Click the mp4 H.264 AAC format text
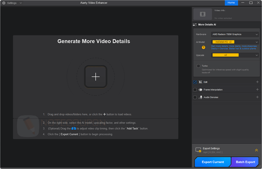The width and height of the screenshot is (262, 169). [x=213, y=152]
